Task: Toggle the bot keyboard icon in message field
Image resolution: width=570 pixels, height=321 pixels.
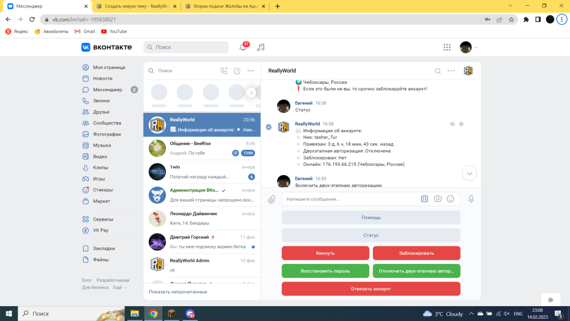Action: [424, 199]
